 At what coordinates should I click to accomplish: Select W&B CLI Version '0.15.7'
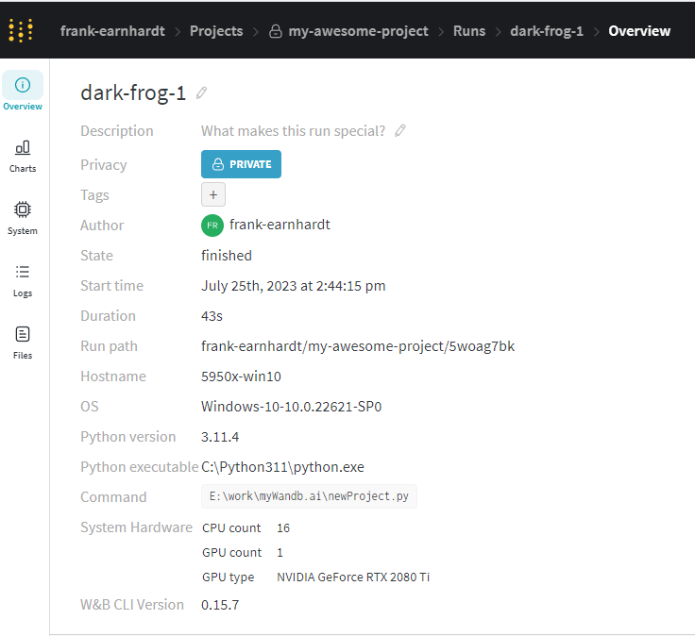tap(220, 605)
